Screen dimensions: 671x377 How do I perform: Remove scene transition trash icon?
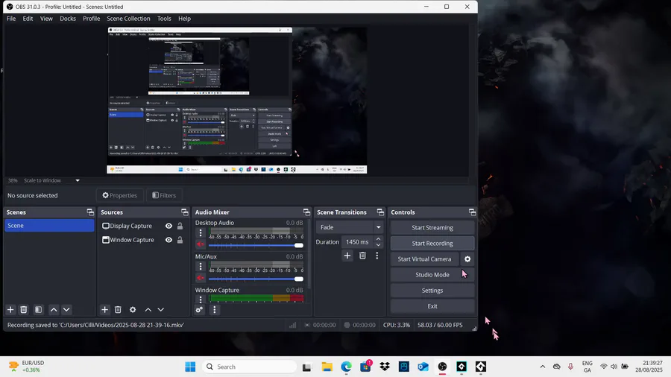point(362,256)
